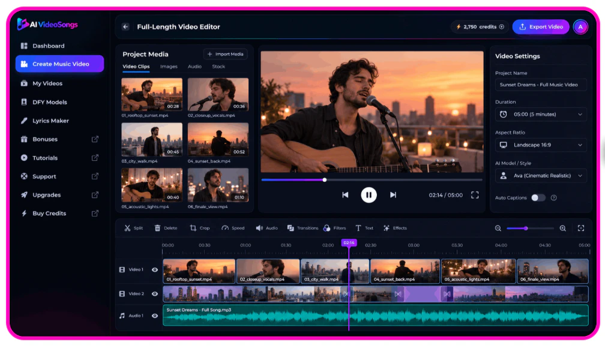Toggle the Auto Captions switch
This screenshot has height=348, width=605.
click(x=538, y=197)
